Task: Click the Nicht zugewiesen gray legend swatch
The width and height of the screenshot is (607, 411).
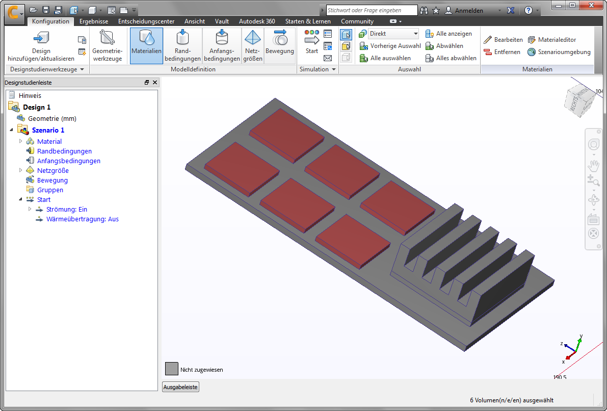Action: tap(171, 369)
